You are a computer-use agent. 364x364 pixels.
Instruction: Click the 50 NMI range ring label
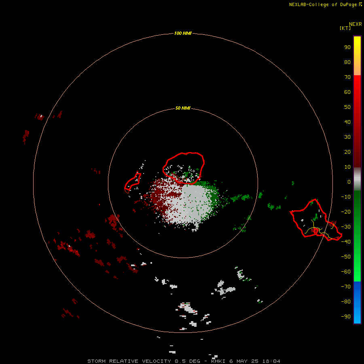pos(183,108)
